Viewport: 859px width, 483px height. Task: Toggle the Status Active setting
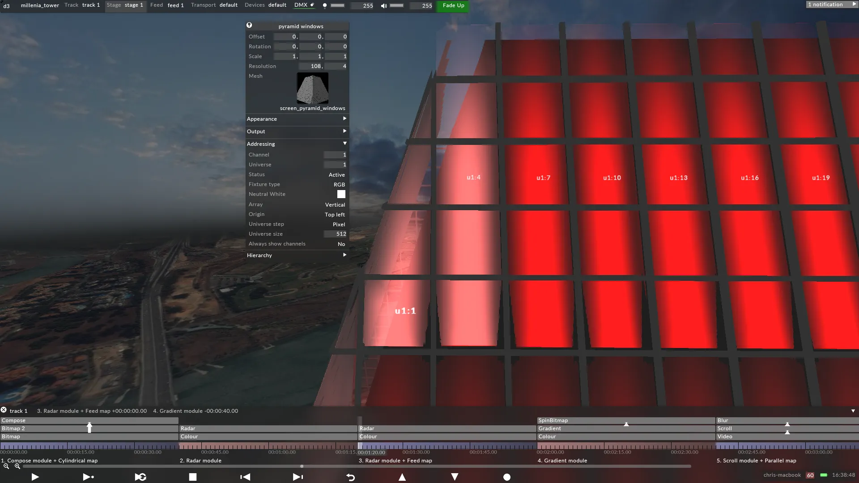click(336, 175)
